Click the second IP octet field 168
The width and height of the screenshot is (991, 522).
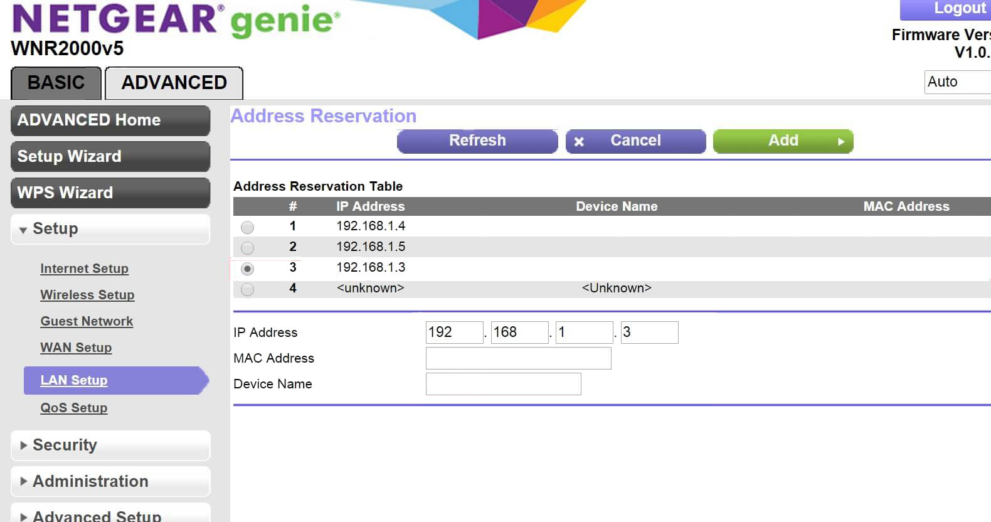point(520,333)
